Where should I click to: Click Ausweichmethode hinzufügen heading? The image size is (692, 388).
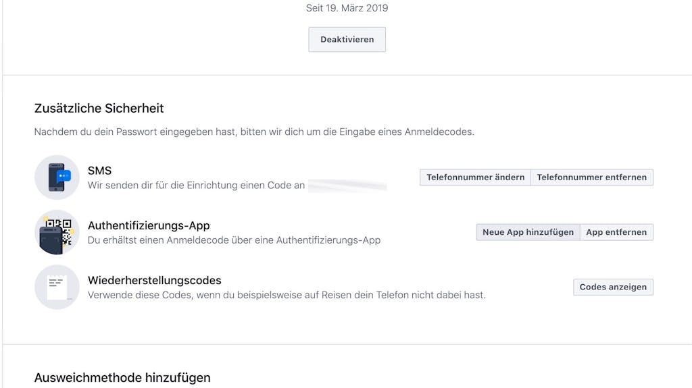pyautogui.click(x=122, y=378)
